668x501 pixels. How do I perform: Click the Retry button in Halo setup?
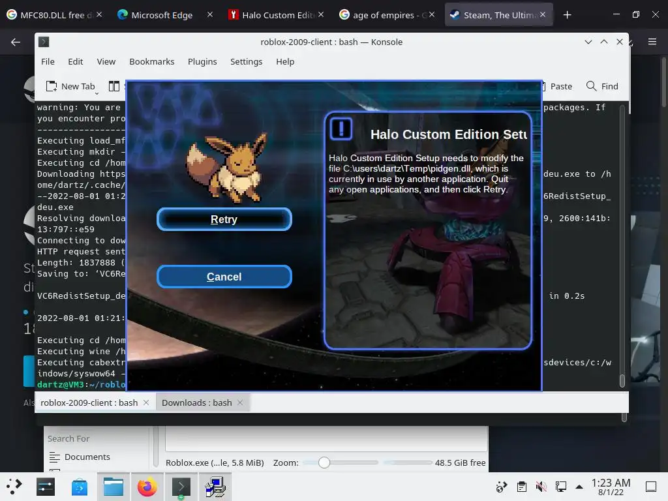[224, 219]
